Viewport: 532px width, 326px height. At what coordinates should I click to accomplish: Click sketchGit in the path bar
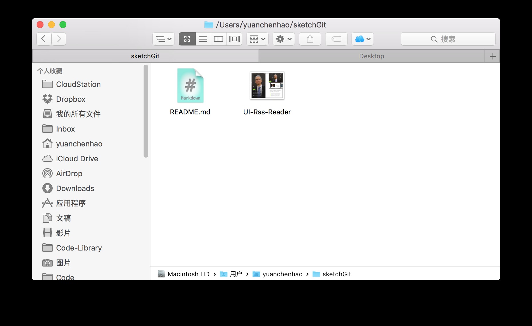337,274
